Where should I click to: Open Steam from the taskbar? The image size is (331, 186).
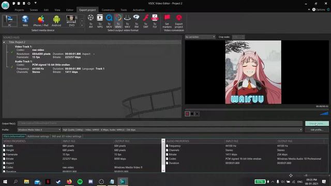[x=58, y=181]
